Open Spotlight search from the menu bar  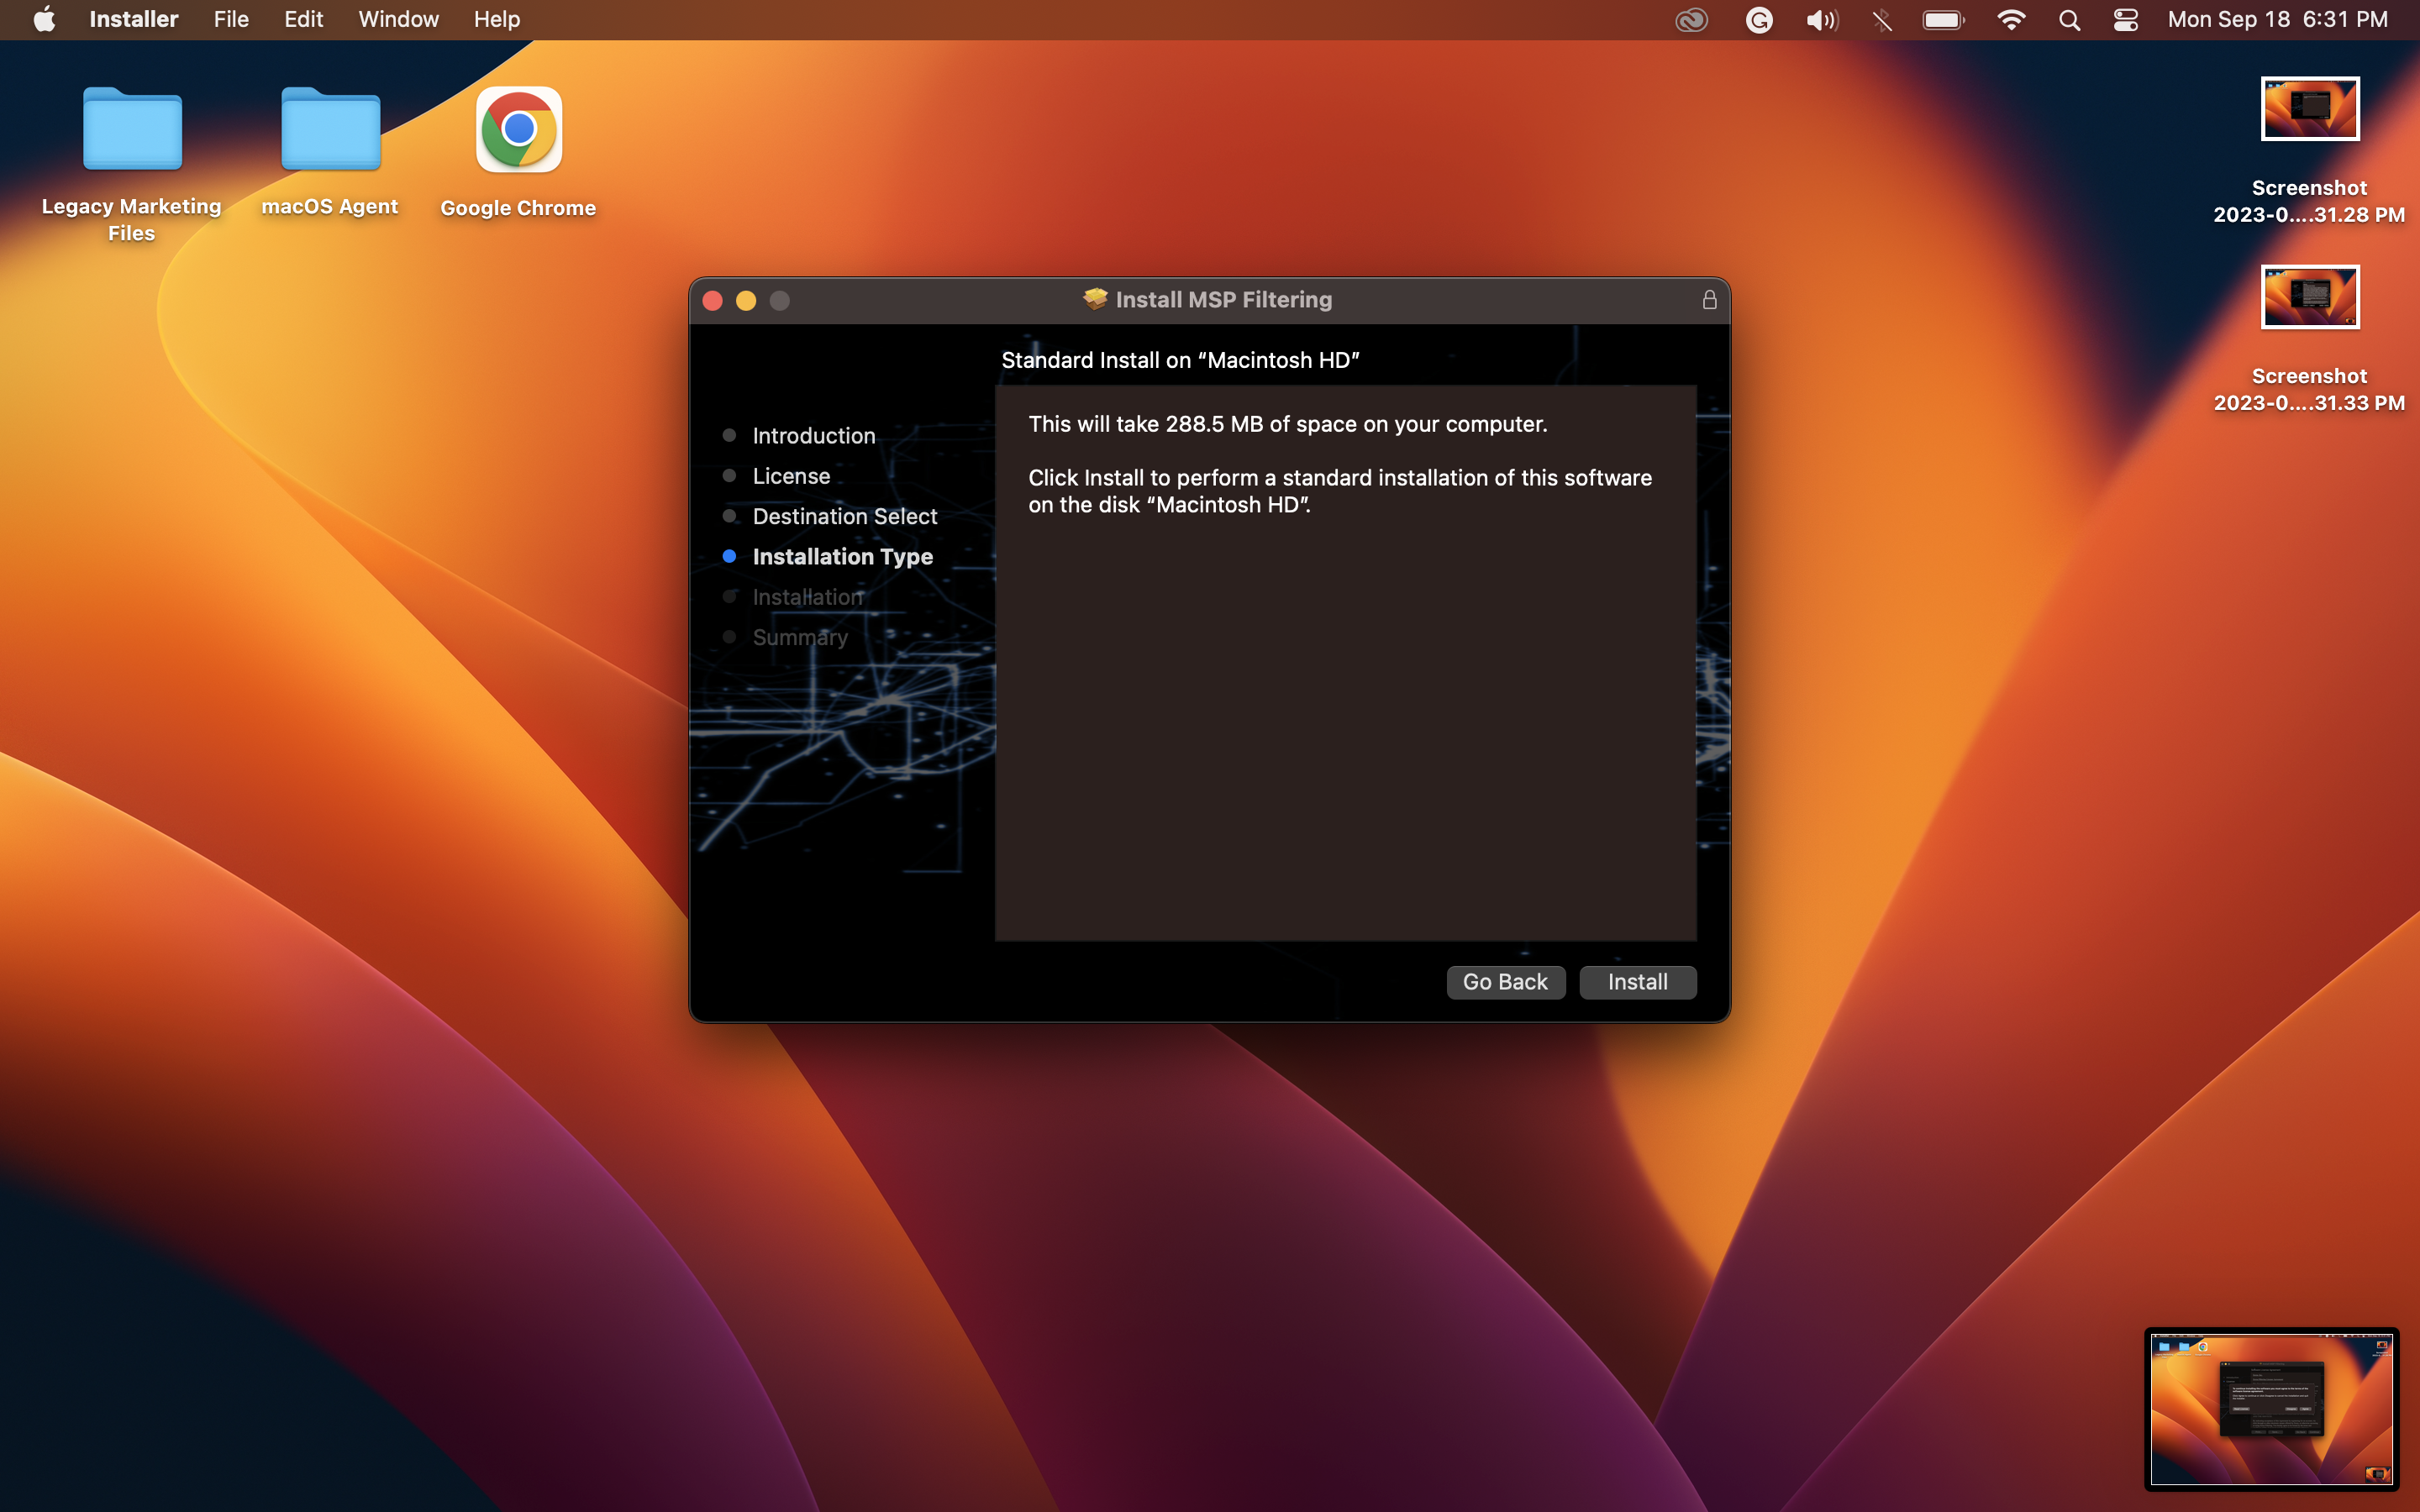pyautogui.click(x=2069, y=19)
